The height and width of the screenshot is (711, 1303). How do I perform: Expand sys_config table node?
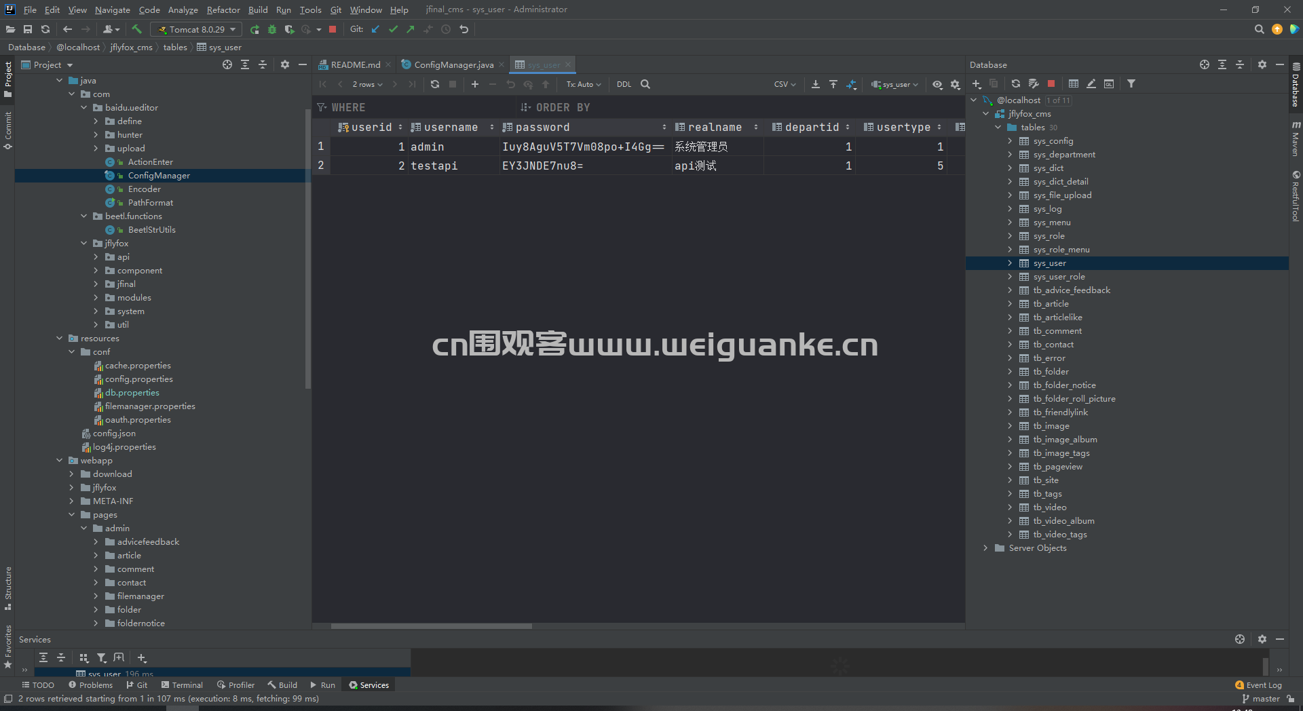pyautogui.click(x=1010, y=140)
